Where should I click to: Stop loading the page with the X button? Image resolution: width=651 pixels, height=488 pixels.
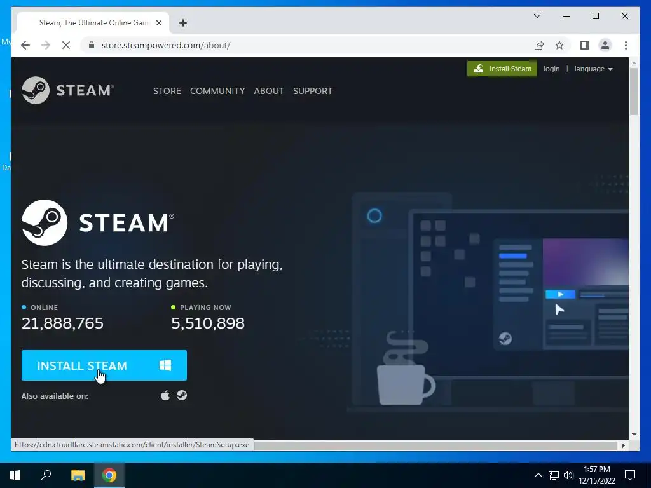point(66,45)
